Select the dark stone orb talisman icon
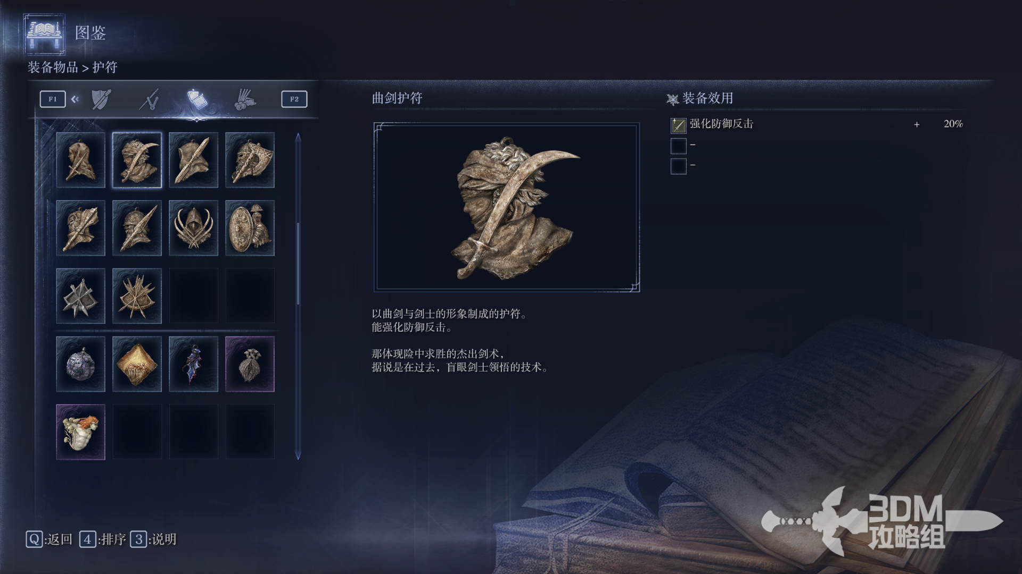The width and height of the screenshot is (1022, 574). point(80,364)
